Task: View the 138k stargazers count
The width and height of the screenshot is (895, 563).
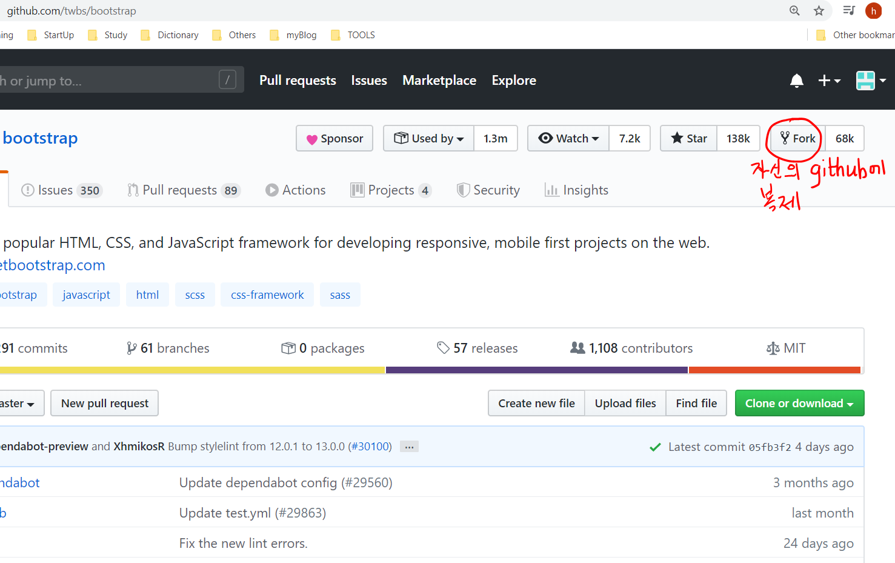Action: coord(738,138)
